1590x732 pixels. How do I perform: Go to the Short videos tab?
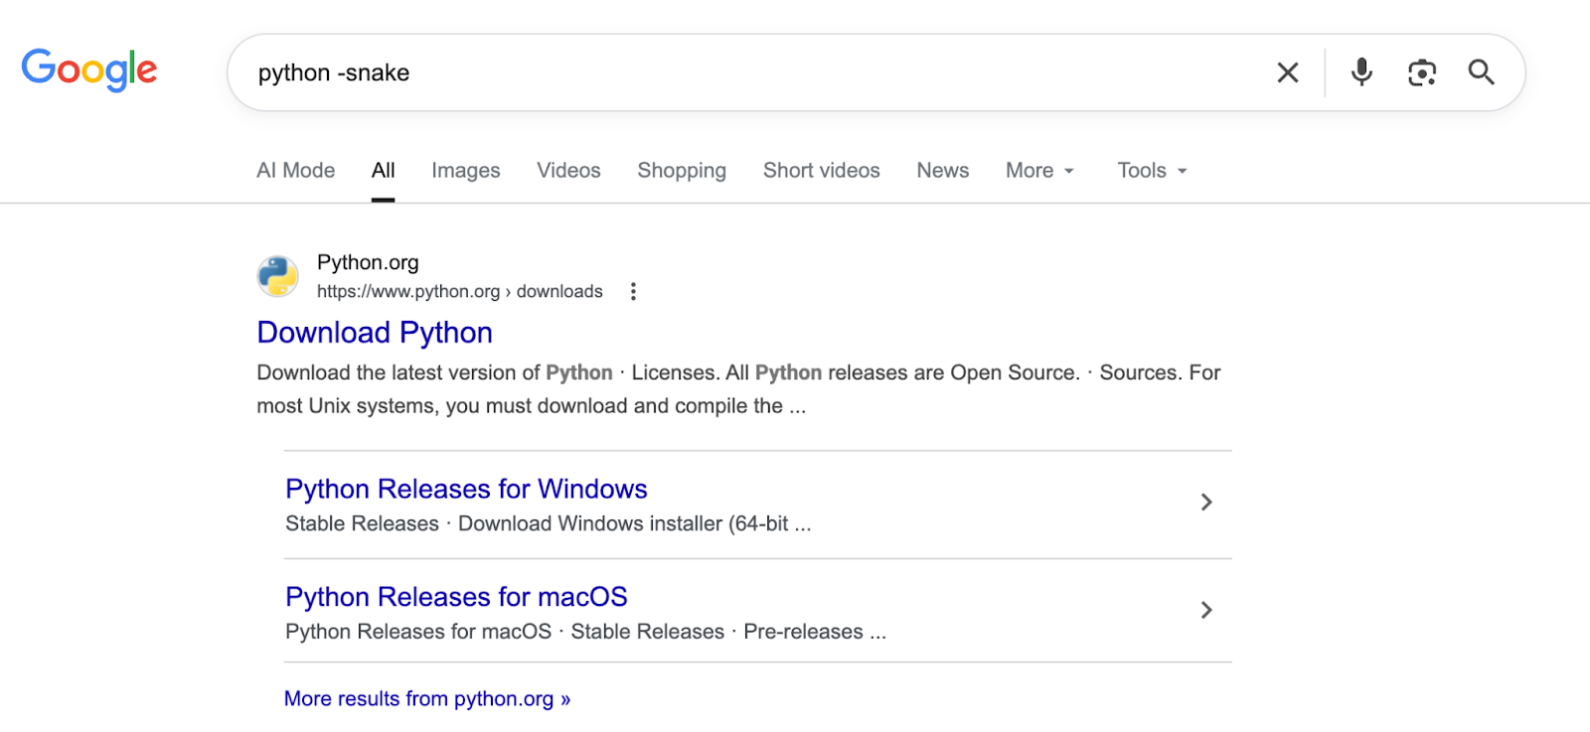821,171
